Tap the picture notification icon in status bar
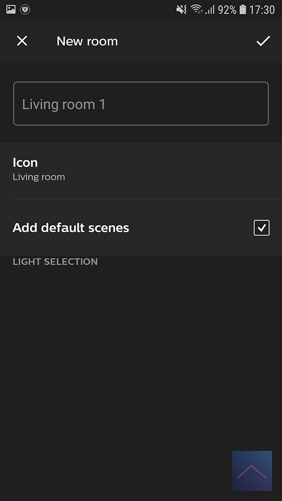This screenshot has width=282, height=501. coord(11,9)
